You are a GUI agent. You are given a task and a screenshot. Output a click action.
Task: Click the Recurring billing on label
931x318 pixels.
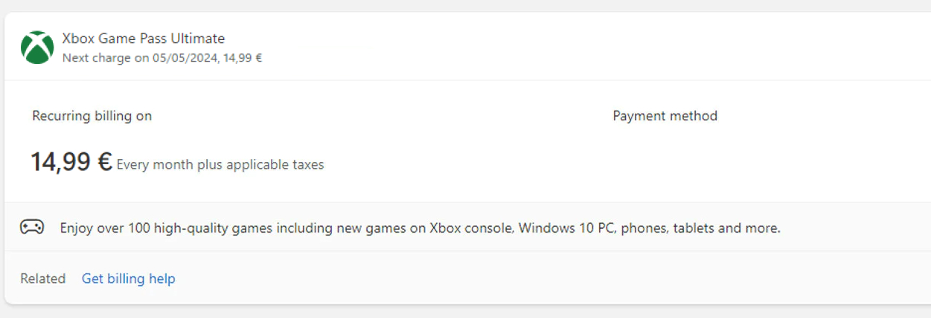coord(92,116)
